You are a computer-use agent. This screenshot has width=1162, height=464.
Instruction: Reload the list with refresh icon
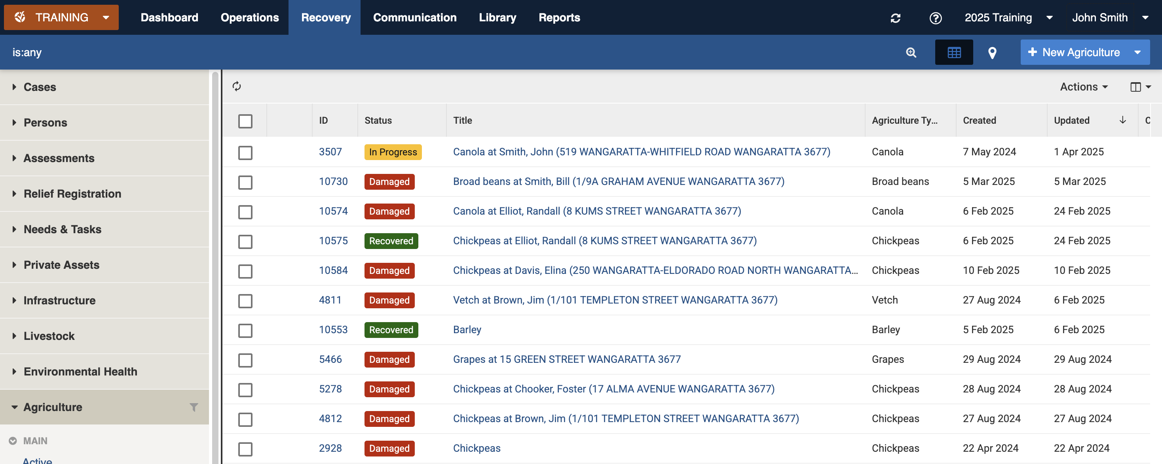click(237, 86)
